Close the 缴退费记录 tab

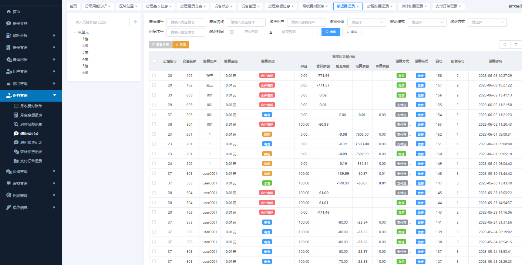click(357, 6)
